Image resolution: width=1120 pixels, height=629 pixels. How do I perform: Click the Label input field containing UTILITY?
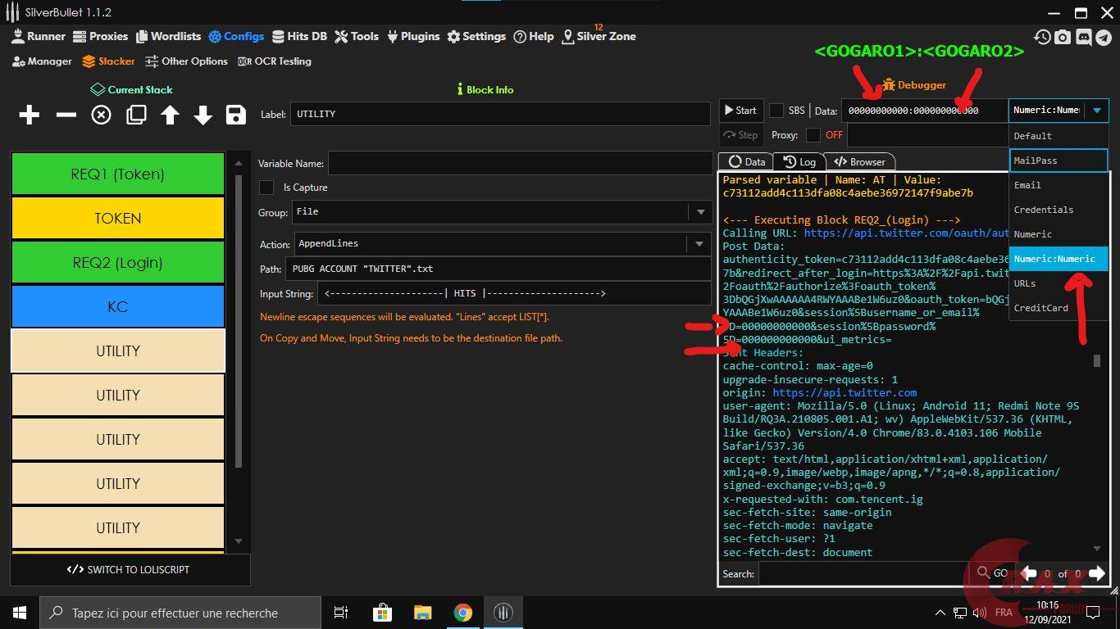point(499,114)
